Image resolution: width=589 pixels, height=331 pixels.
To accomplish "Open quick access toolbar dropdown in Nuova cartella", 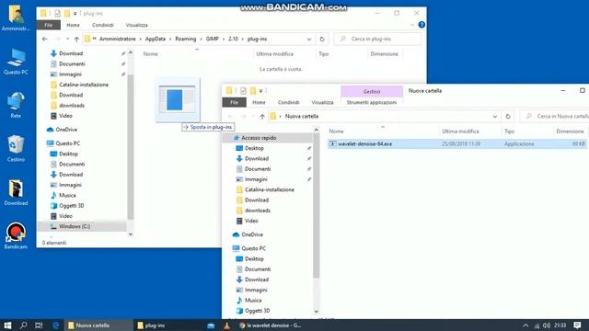I will (260, 91).
